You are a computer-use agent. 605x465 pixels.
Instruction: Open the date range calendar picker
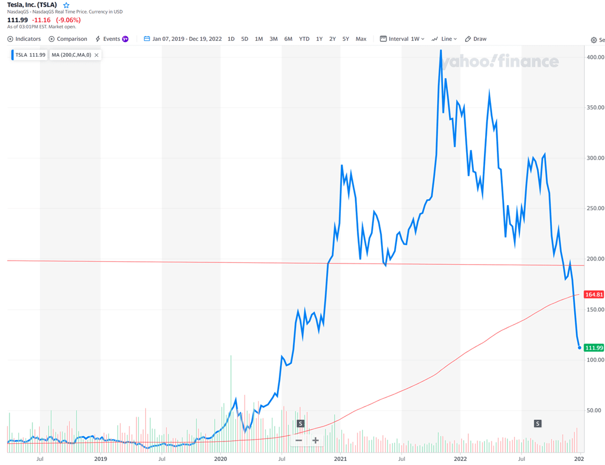(147, 39)
